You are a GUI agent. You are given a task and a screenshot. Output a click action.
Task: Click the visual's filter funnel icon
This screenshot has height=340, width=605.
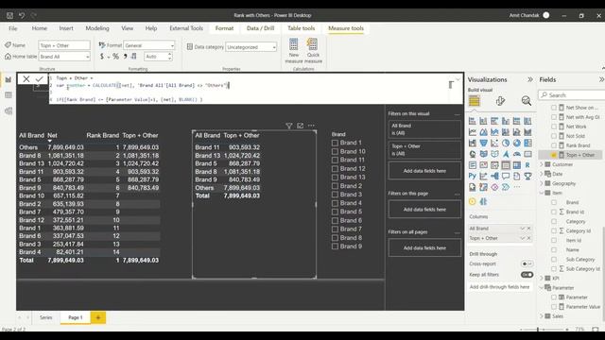tap(288, 126)
